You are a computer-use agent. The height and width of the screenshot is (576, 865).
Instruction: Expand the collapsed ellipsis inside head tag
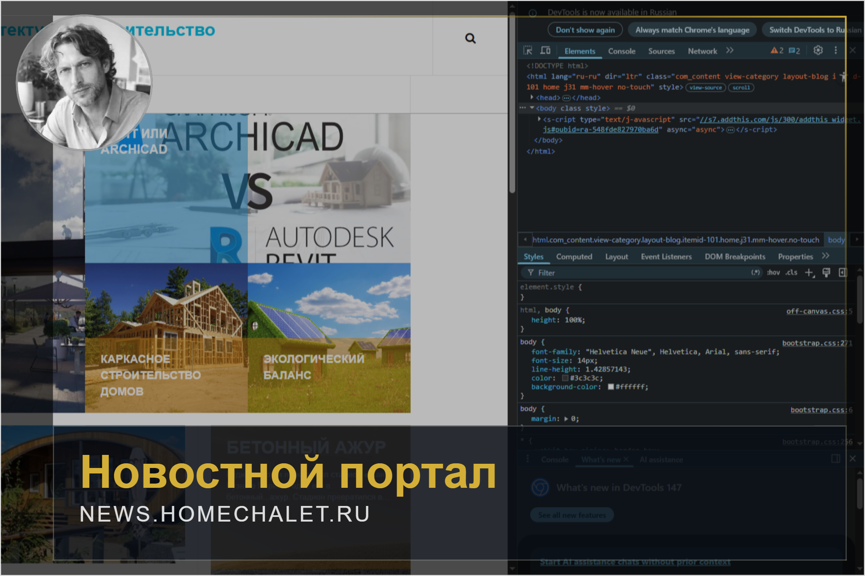(566, 98)
